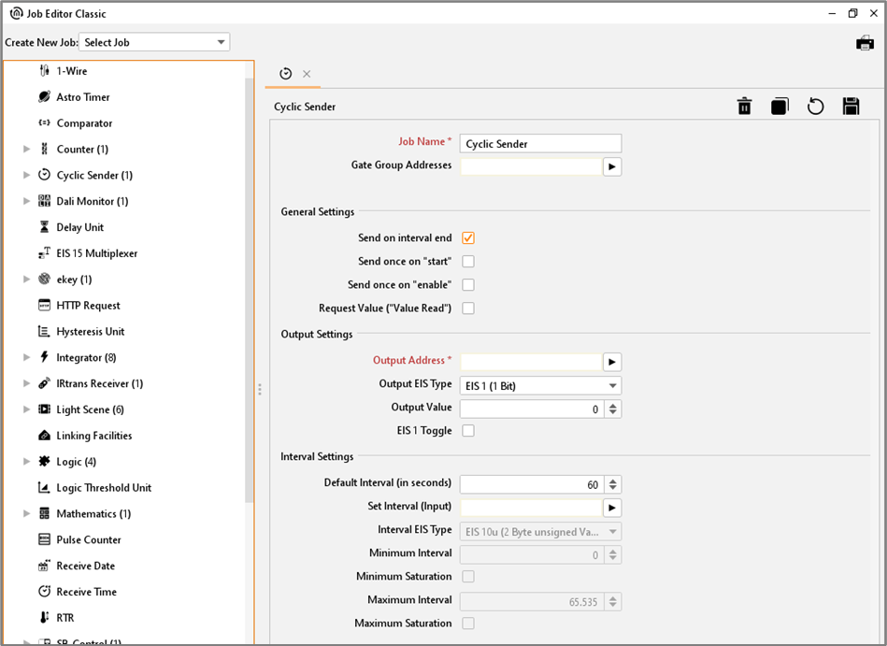Select the Cyclic Sender tab
The image size is (887, 646).
286,74
